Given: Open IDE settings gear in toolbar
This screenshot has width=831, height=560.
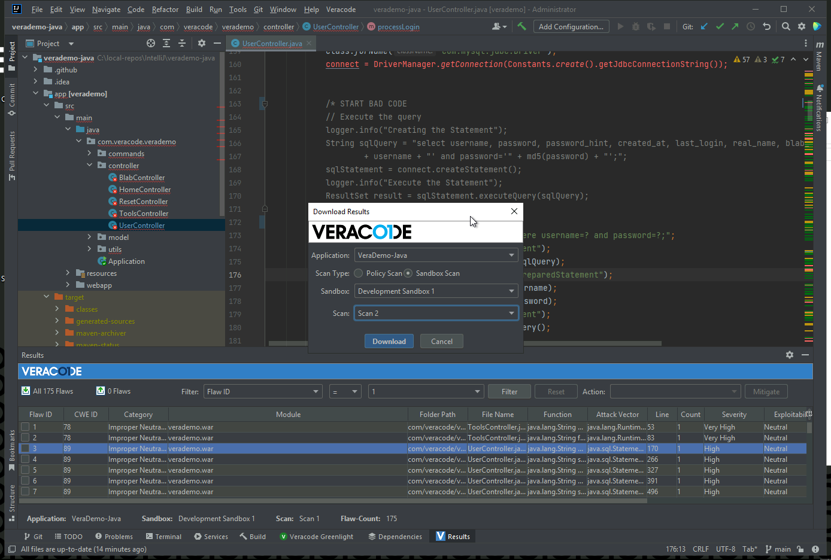Looking at the screenshot, I should coord(802,26).
